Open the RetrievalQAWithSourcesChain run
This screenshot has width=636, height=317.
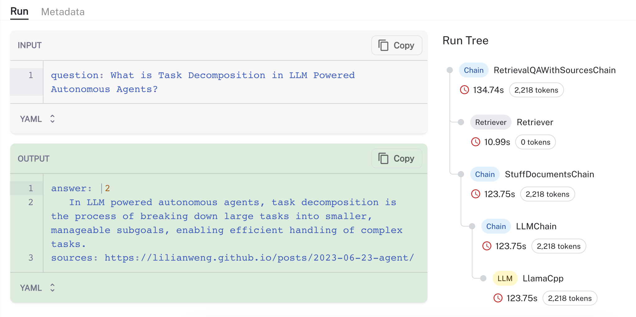554,70
